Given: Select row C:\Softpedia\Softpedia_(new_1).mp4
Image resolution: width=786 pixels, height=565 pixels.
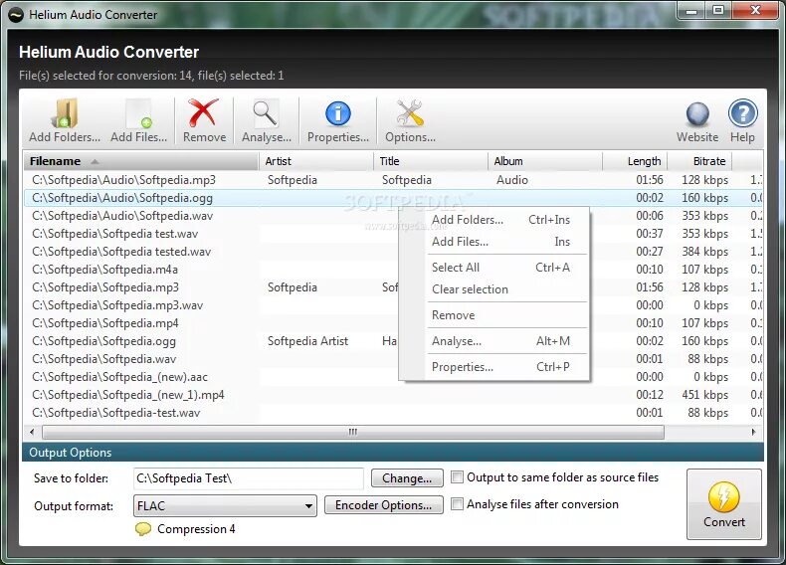Looking at the screenshot, I should pyautogui.click(x=393, y=395).
